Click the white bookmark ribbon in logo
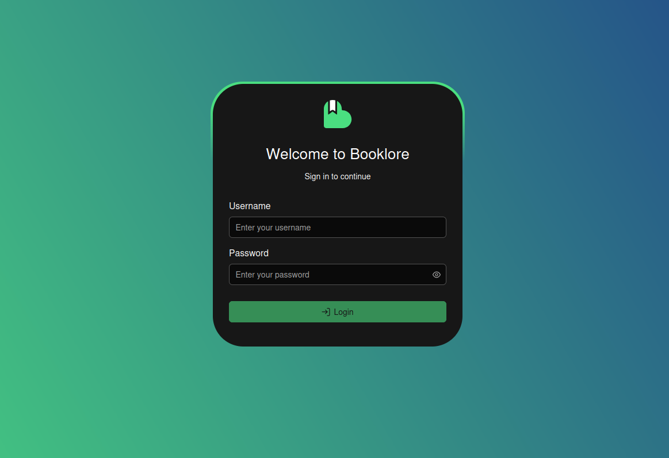The height and width of the screenshot is (458, 669). coord(332,107)
